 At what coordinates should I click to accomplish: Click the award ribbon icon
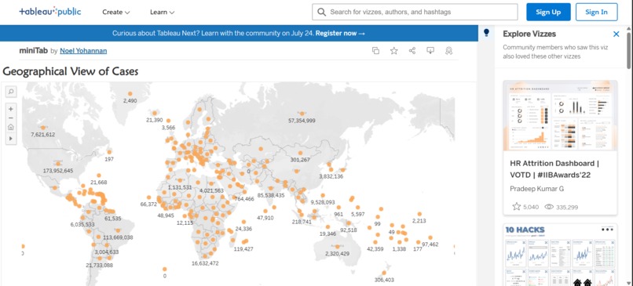coord(448,51)
